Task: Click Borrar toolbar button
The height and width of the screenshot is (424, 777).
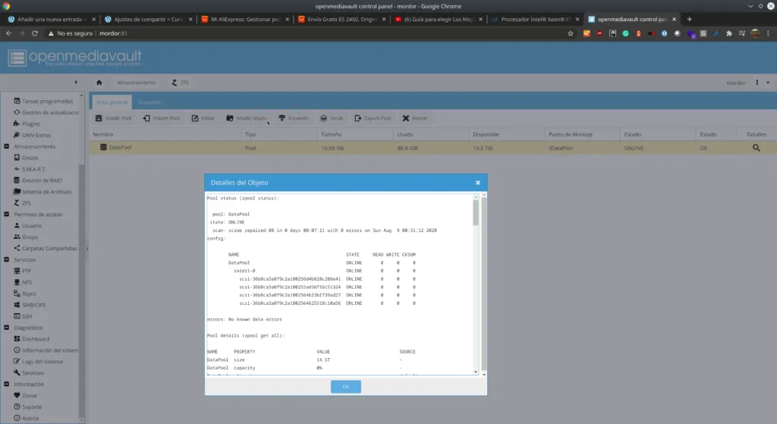Action: tap(415, 118)
